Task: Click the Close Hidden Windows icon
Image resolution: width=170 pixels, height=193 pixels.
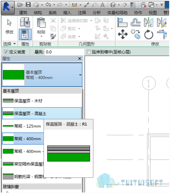Action: pyautogui.click(x=143, y=5)
